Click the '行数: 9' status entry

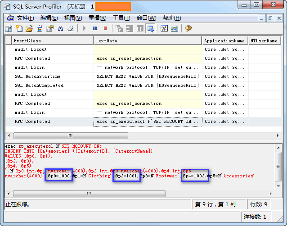[259, 204]
